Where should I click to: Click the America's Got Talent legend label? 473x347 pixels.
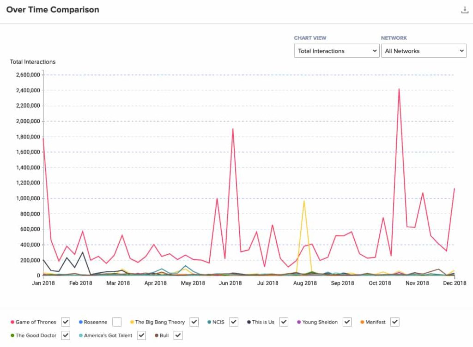pos(108,335)
